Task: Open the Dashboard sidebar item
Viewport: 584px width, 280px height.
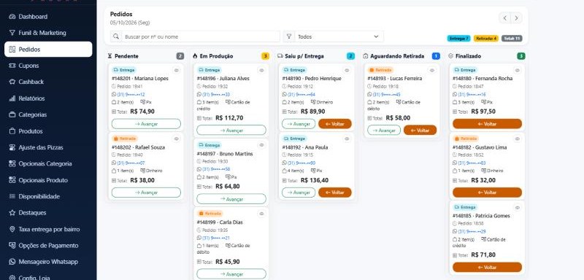Action: [48, 16]
